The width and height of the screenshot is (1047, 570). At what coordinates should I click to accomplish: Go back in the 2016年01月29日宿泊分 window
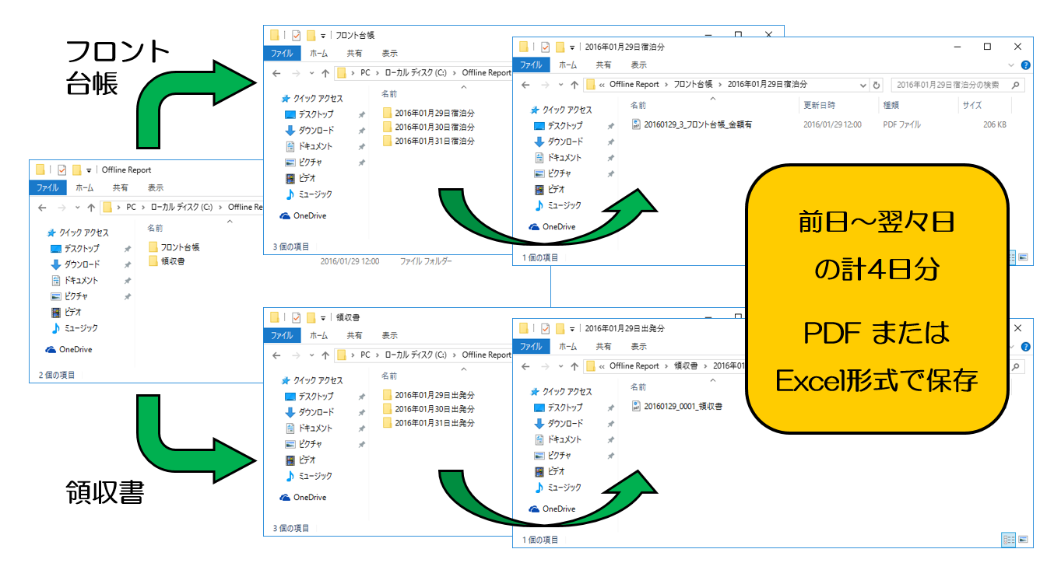point(526,85)
